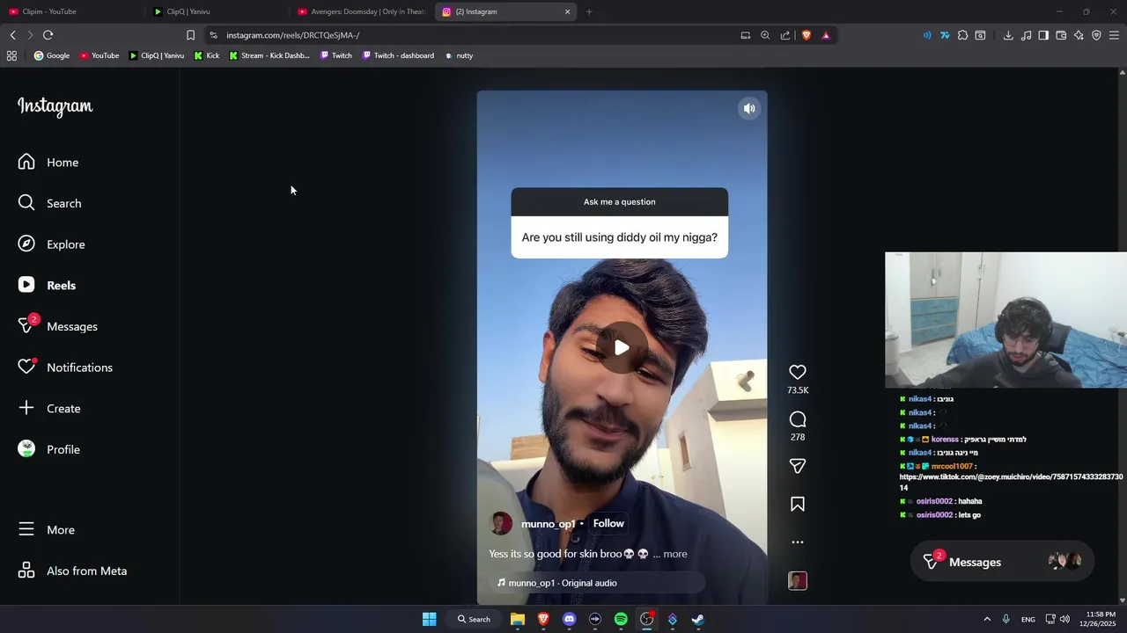Click the address bar URL
The width and height of the screenshot is (1127, 633).
tap(292, 35)
